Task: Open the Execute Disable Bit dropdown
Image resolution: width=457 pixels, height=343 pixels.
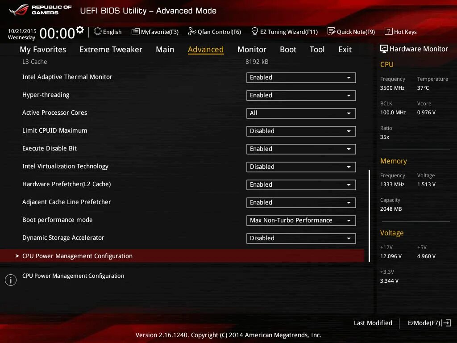Action: coord(301,149)
